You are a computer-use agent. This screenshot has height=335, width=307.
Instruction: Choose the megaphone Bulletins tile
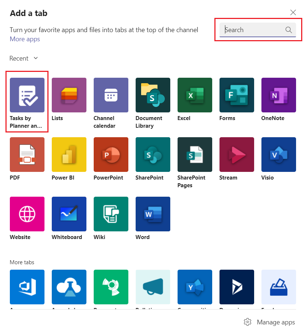point(153,287)
